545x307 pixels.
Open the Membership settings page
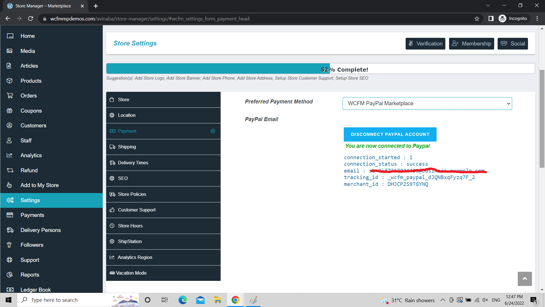tap(471, 43)
